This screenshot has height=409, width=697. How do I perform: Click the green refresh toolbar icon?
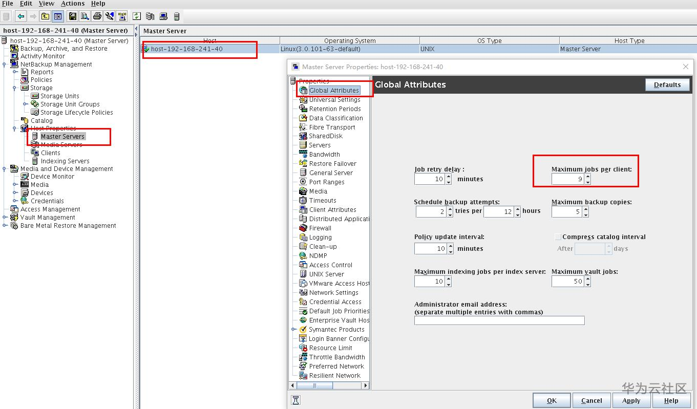pos(137,16)
